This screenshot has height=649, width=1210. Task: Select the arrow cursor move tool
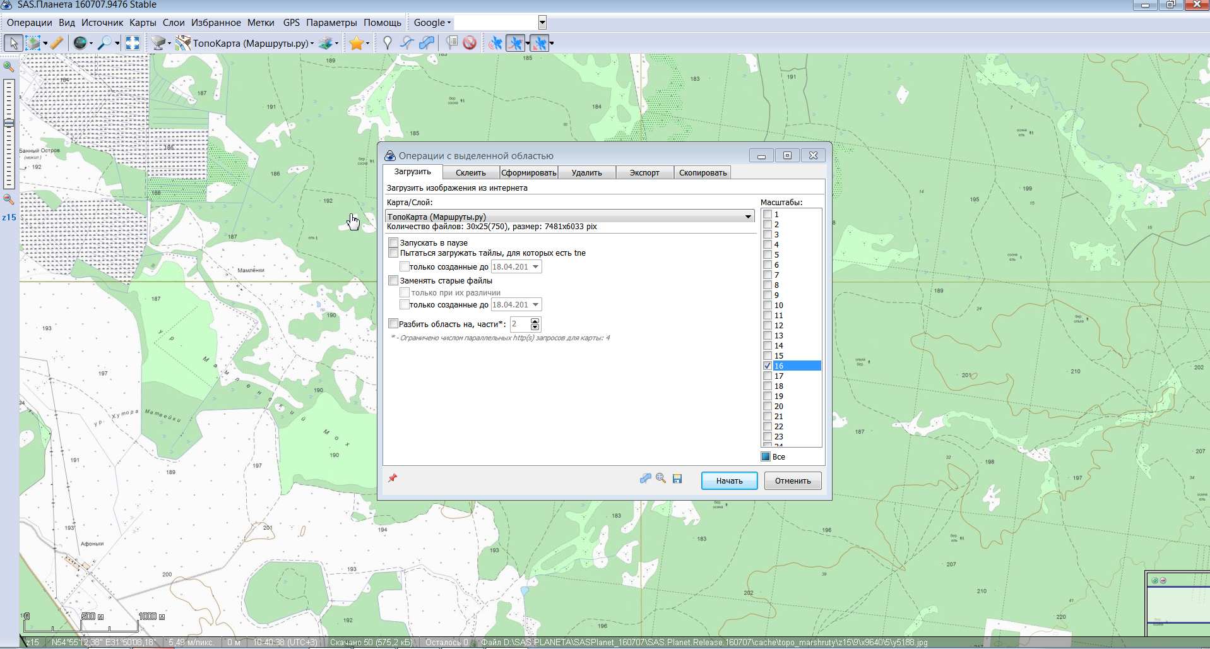pyautogui.click(x=13, y=43)
